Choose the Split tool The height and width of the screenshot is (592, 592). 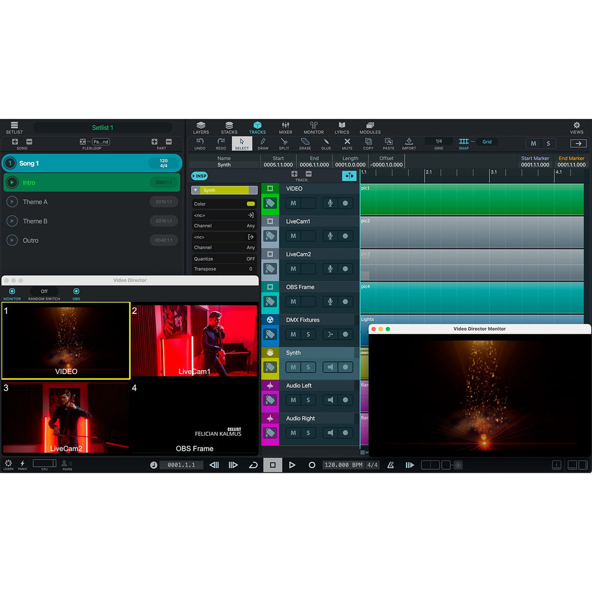(x=284, y=143)
